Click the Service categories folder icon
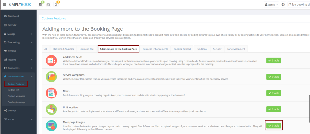The height and width of the screenshot is (134, 310). tap(51, 77)
